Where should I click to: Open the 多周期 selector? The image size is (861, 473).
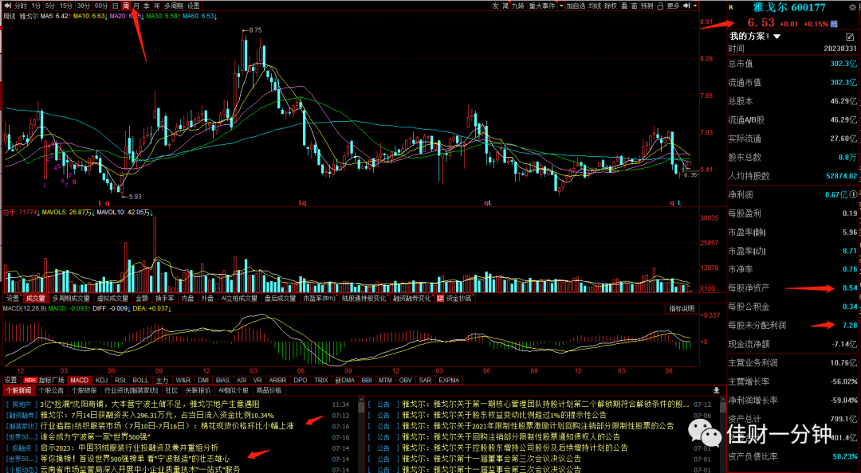point(174,6)
